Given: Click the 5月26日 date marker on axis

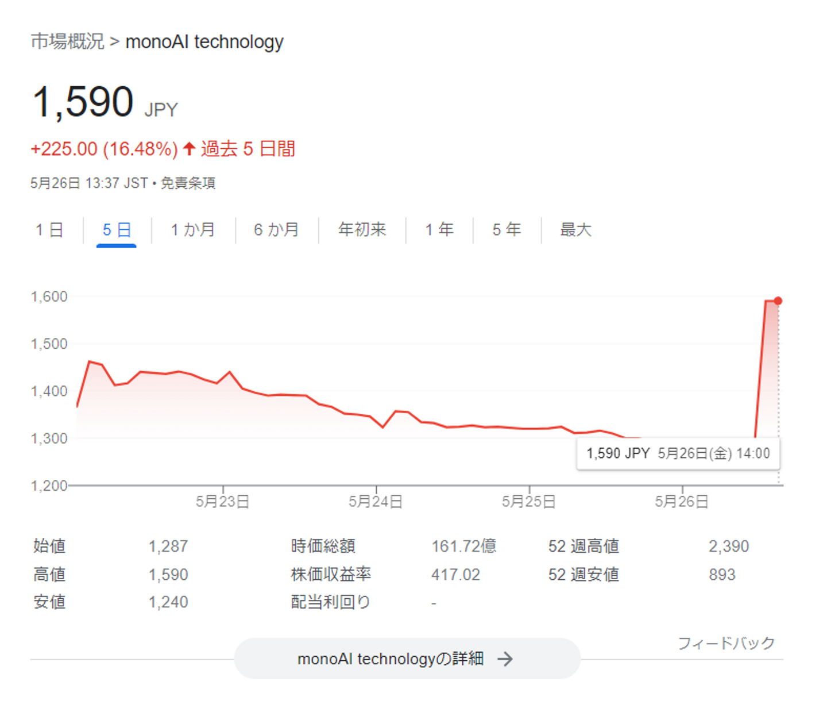Looking at the screenshot, I should (x=682, y=502).
